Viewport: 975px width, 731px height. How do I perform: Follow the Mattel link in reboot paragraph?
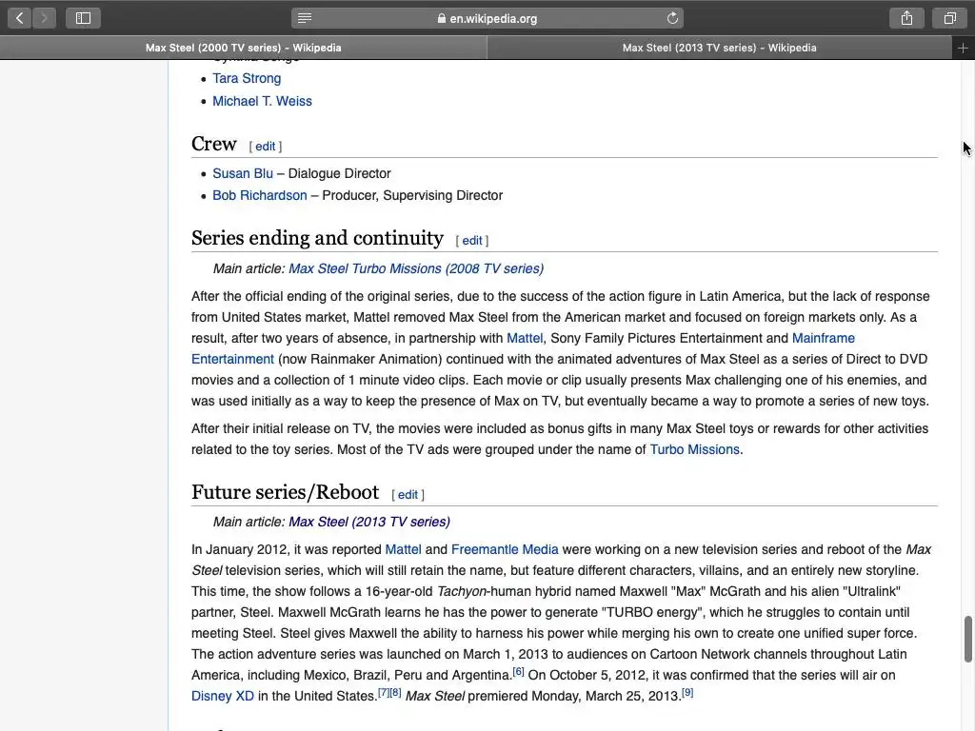403,549
